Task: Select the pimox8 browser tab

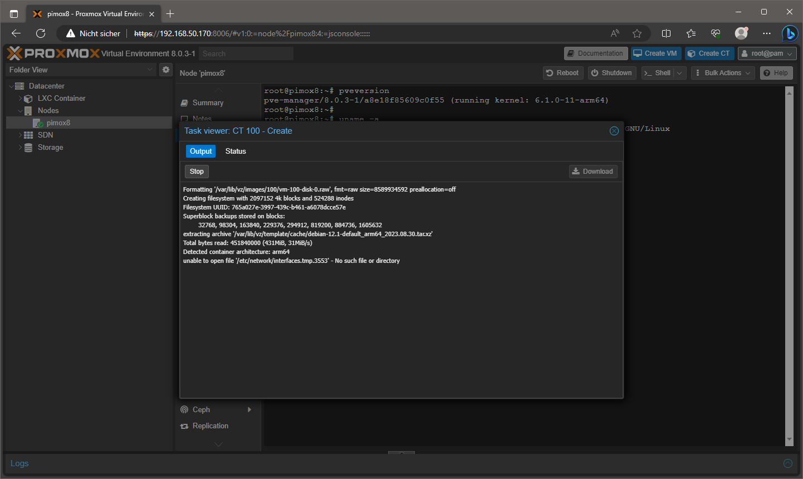Action: click(x=94, y=14)
